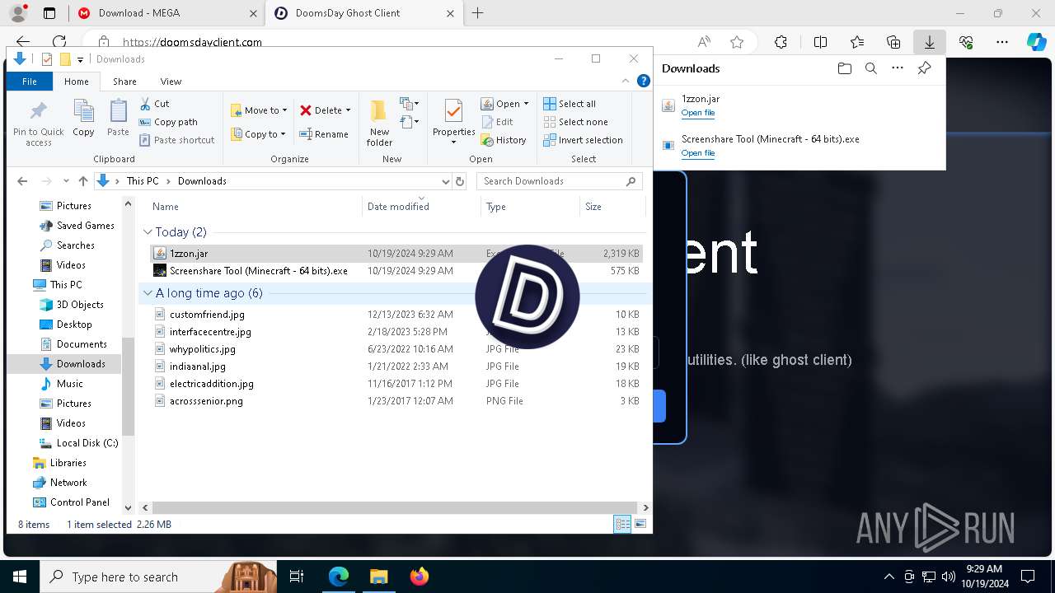Open downloads folder icon in Edge panel
Image resolution: width=1055 pixels, height=593 pixels.
(844, 68)
